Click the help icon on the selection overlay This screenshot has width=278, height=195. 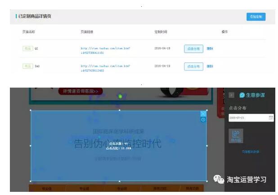[x=203, y=120]
